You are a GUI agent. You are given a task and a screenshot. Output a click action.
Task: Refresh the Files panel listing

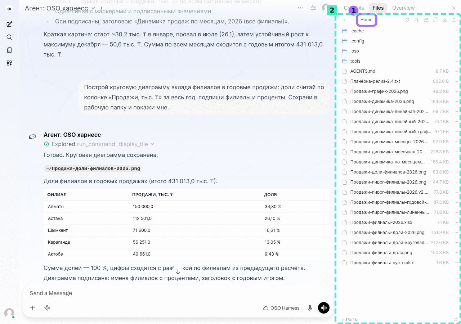click(x=407, y=20)
